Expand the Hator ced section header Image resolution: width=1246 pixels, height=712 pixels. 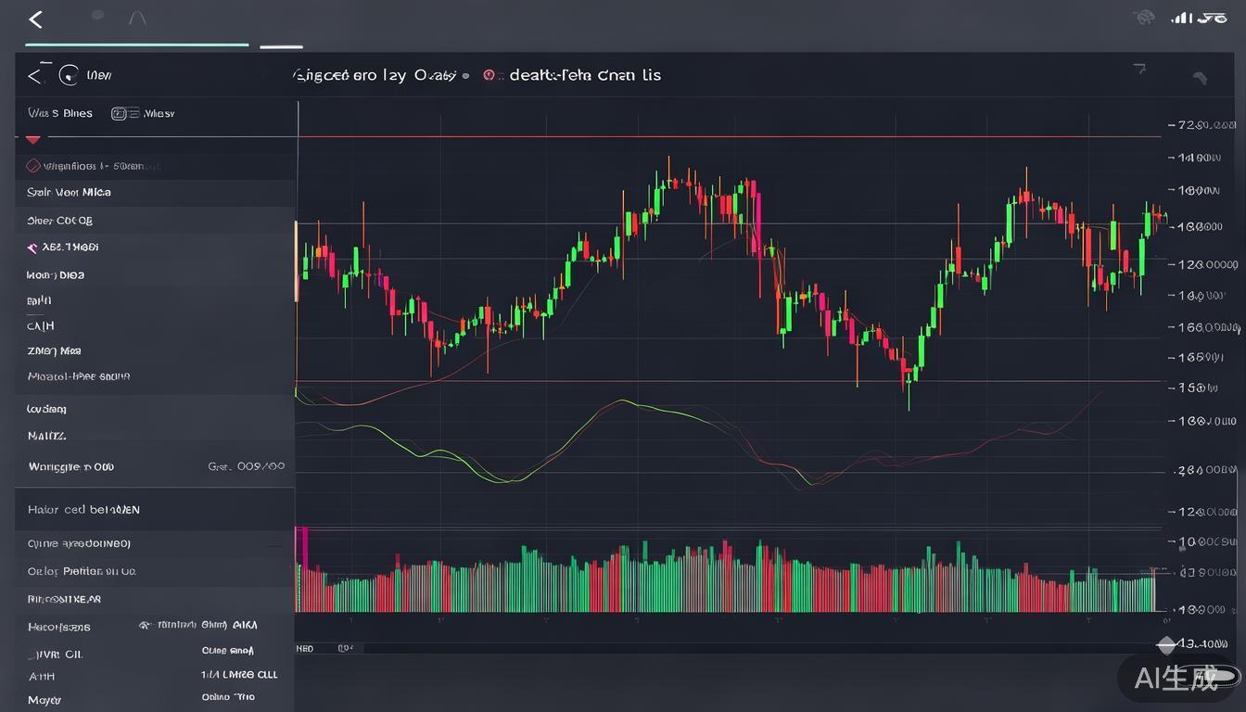pyautogui.click(x=83, y=510)
